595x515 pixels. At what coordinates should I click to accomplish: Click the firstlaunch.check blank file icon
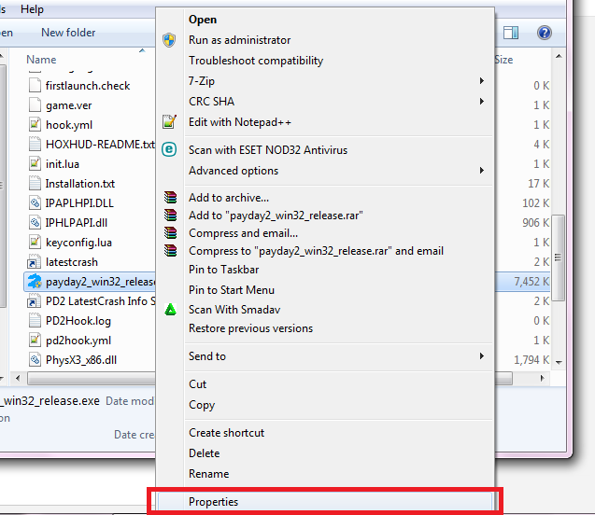35,85
